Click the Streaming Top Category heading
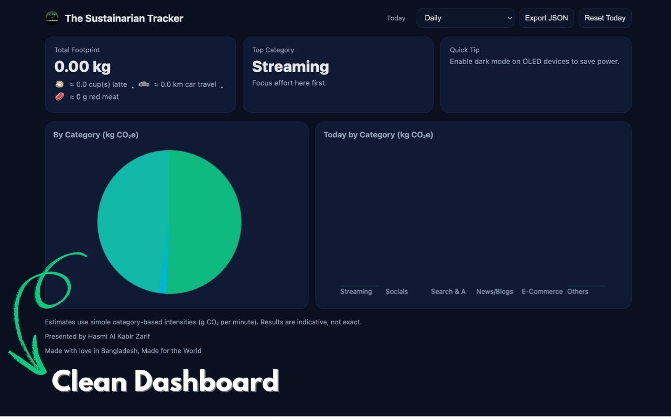 point(290,67)
